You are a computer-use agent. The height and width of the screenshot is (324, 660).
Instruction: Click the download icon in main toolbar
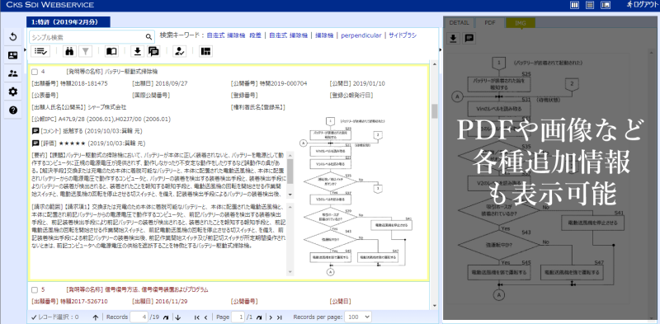pyautogui.click(x=137, y=51)
